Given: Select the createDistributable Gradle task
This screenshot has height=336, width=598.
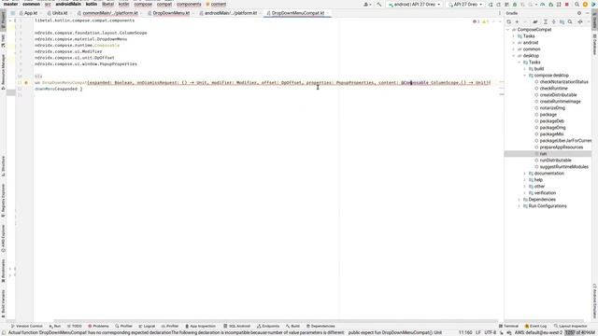Looking at the screenshot, I should [x=558, y=95].
